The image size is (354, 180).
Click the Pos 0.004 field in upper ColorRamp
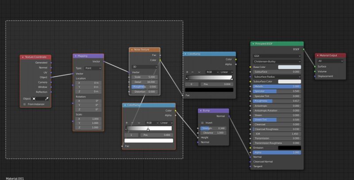[217, 84]
